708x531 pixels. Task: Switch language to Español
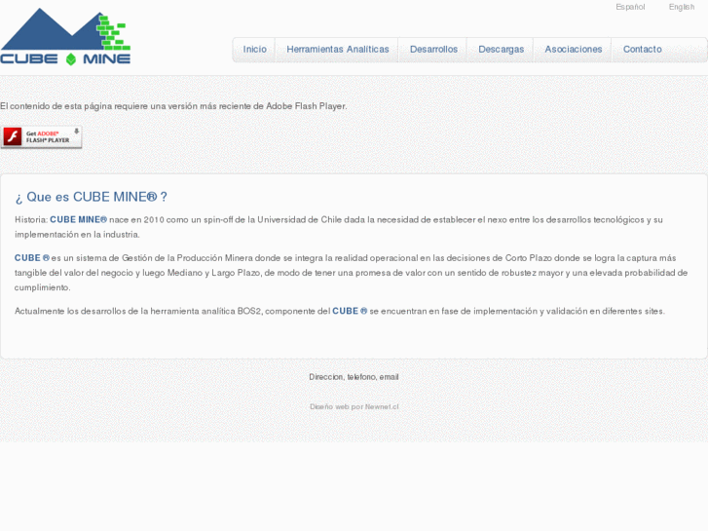[x=630, y=7]
